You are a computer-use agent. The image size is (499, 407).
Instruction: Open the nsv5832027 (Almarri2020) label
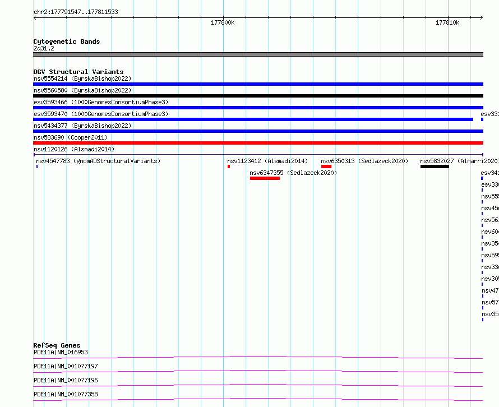[459, 161]
